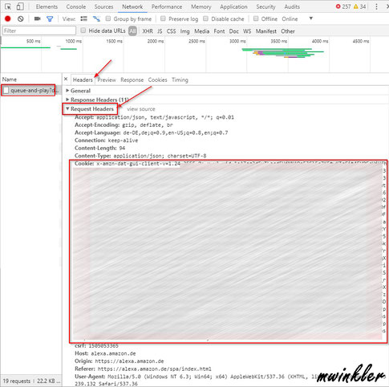Select the All filter type
This screenshot has width=389, height=387.
point(132,31)
